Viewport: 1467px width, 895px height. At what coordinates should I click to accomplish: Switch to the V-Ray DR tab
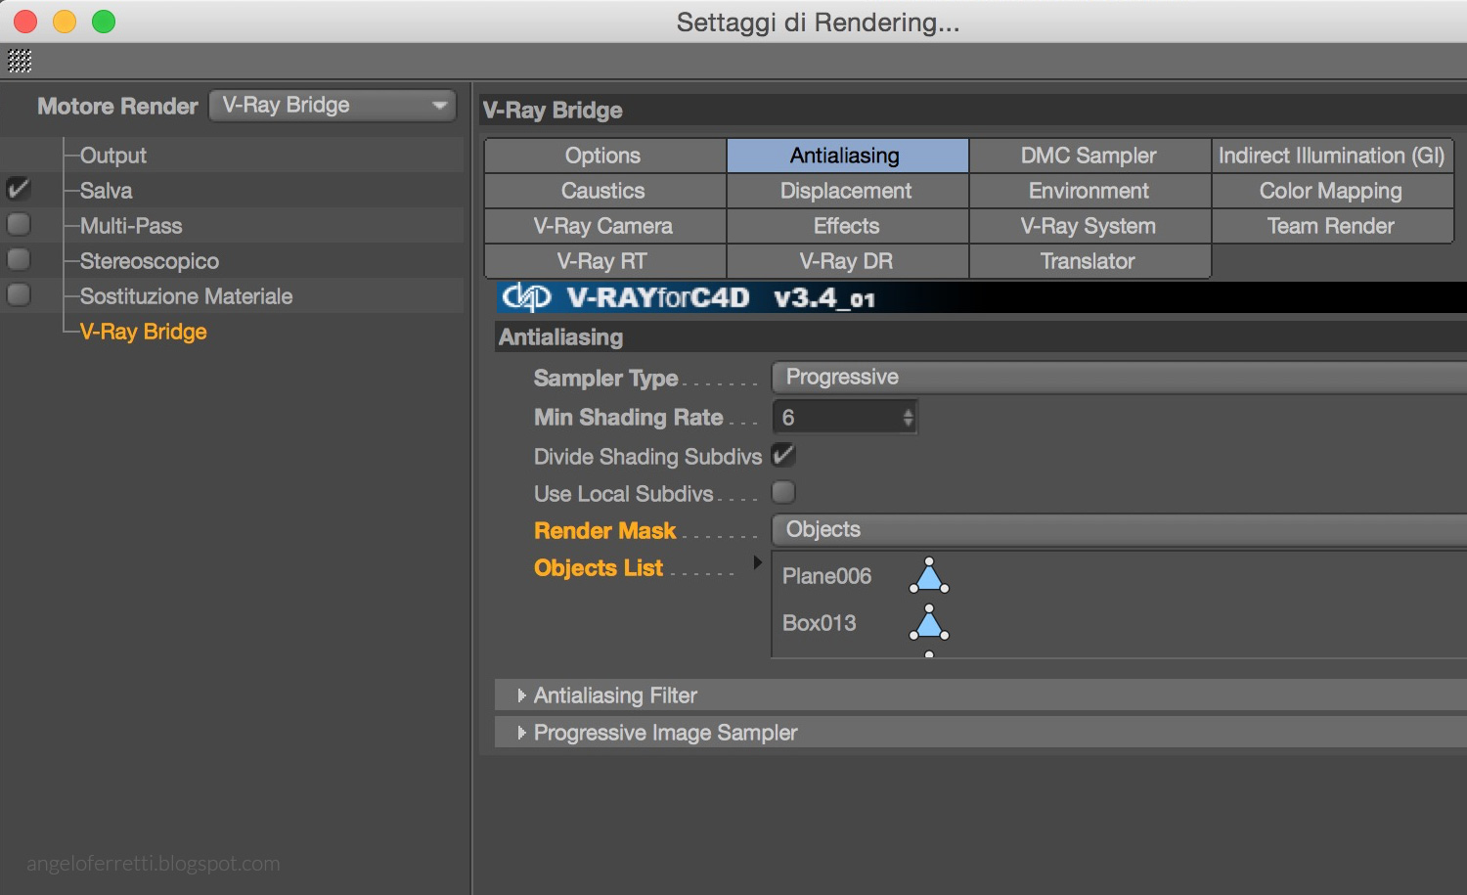click(x=847, y=261)
